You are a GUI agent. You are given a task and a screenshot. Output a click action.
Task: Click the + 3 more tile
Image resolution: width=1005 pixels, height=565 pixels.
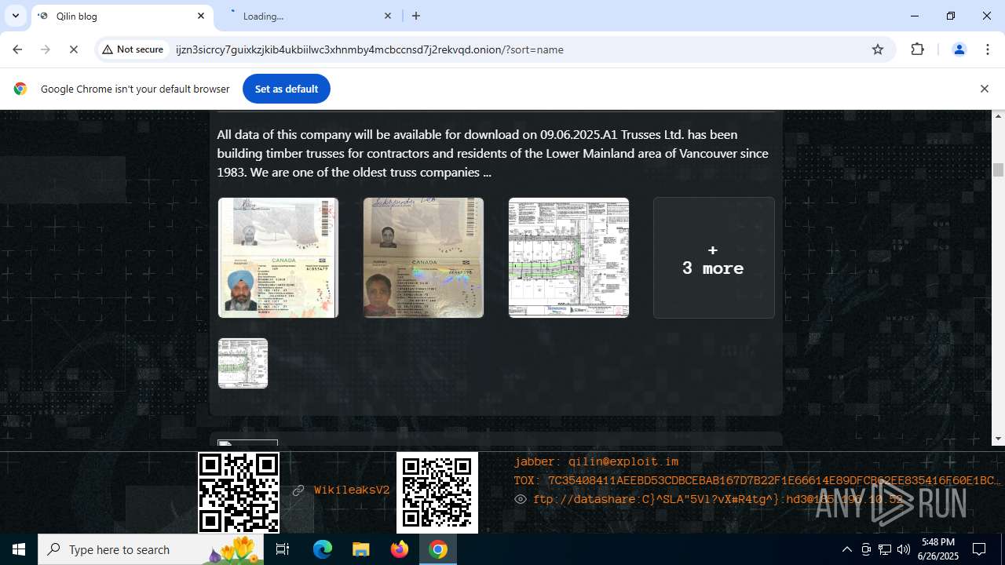coord(714,257)
